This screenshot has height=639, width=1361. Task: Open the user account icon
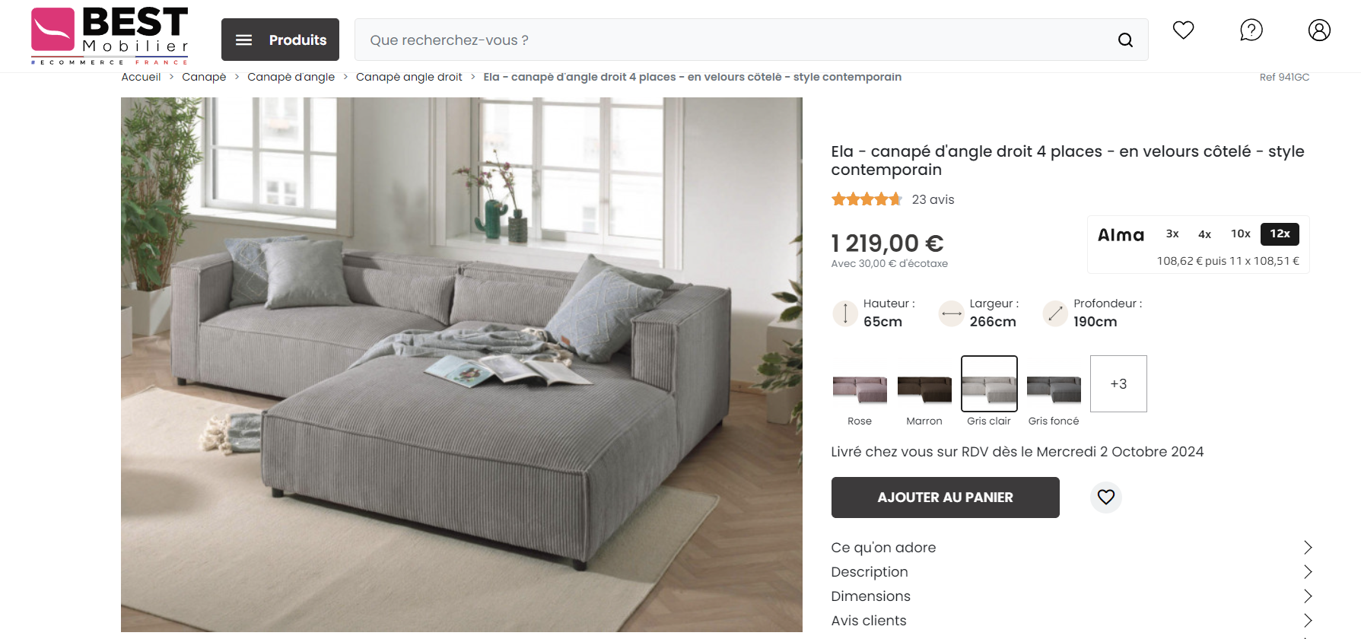[x=1319, y=30]
